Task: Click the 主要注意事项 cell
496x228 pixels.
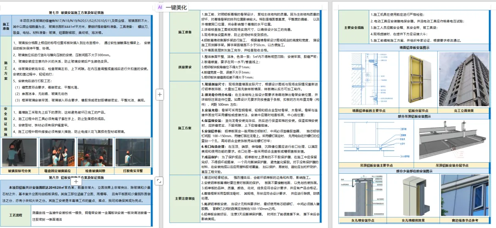Action: tap(185, 199)
